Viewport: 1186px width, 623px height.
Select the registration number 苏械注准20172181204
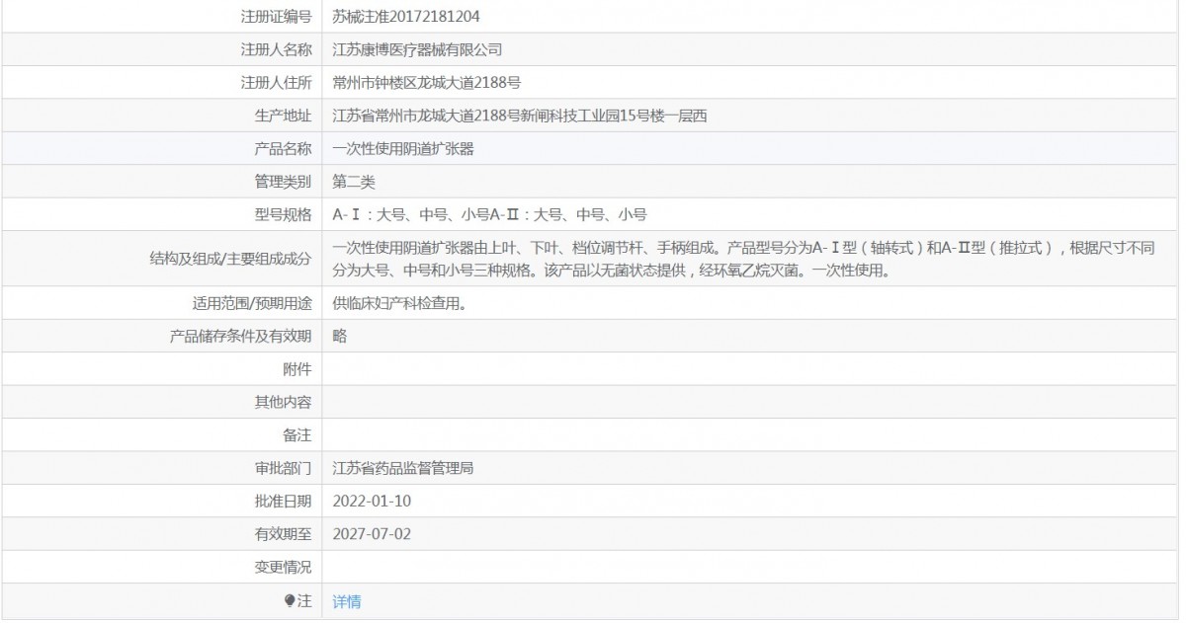tap(408, 17)
